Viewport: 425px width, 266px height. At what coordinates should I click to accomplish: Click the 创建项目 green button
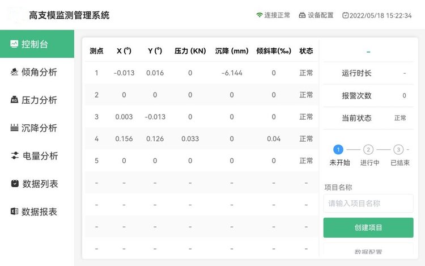click(x=368, y=227)
